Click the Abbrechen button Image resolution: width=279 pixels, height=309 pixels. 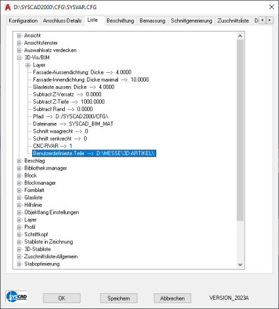pos(172,298)
